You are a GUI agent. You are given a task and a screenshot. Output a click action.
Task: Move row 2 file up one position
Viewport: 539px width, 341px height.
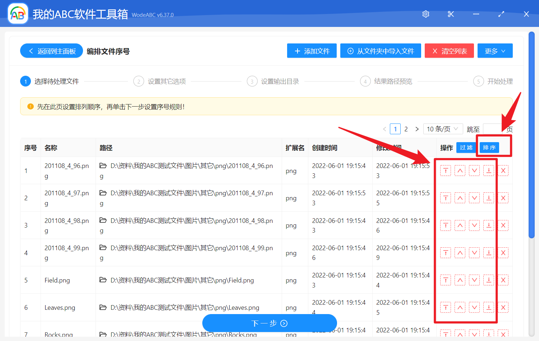460,198
